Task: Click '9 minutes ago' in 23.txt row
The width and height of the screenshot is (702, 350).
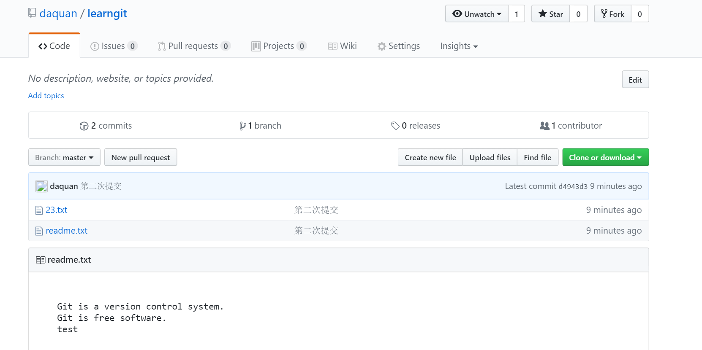Action: [x=614, y=210]
